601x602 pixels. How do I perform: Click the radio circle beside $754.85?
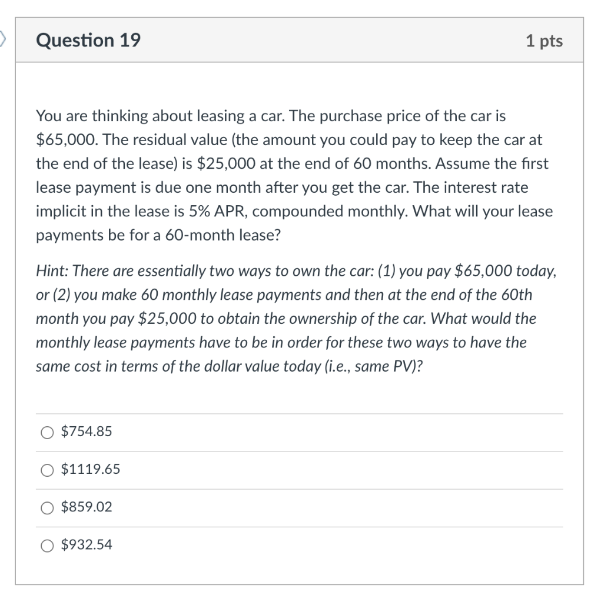(47, 433)
